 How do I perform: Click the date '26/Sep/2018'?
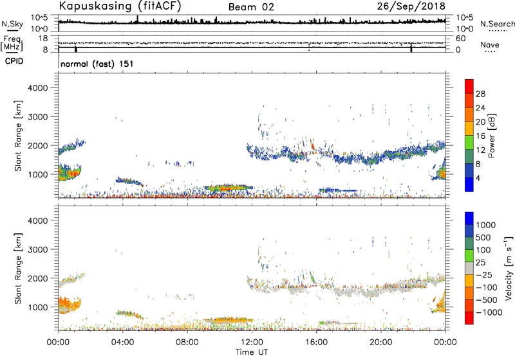click(x=411, y=6)
